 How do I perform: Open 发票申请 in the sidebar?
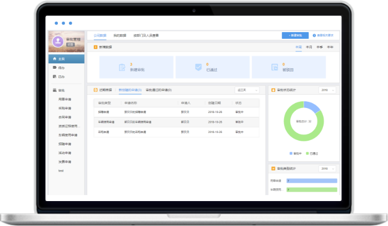point(64,162)
